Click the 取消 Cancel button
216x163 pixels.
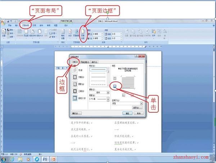tap(139, 113)
